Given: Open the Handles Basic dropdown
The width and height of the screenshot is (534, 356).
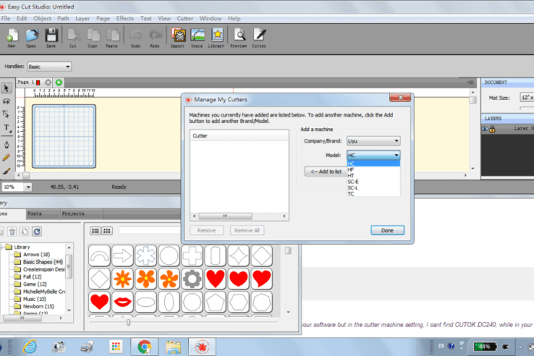Looking at the screenshot, I should coord(49,67).
